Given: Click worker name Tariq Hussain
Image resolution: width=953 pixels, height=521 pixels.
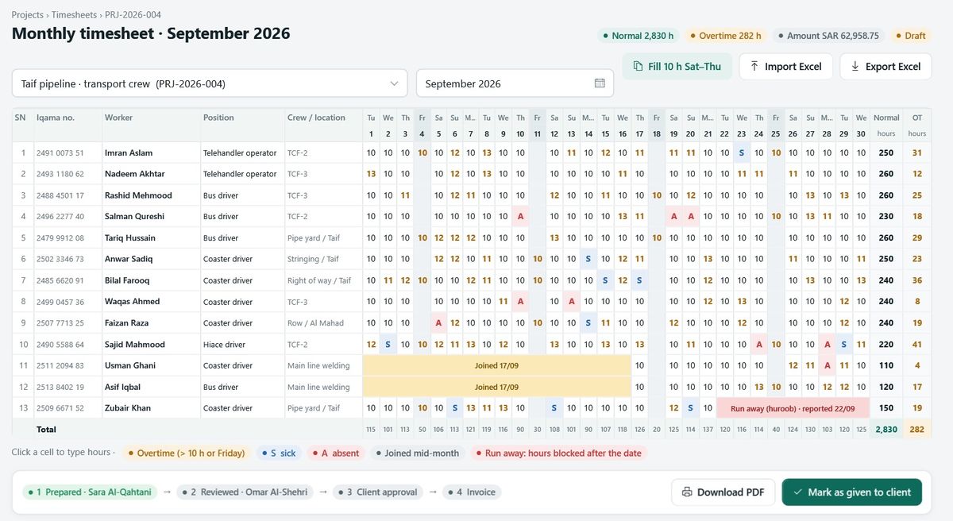Looking at the screenshot, I should click(130, 237).
